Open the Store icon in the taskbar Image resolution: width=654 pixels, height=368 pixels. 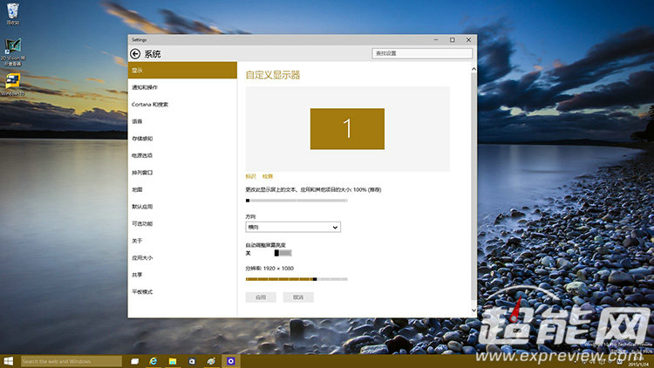tap(192, 360)
